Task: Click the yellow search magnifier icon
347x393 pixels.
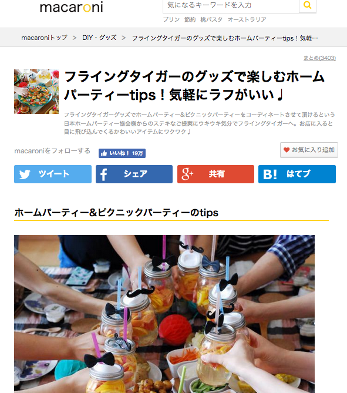Action: (x=308, y=5)
